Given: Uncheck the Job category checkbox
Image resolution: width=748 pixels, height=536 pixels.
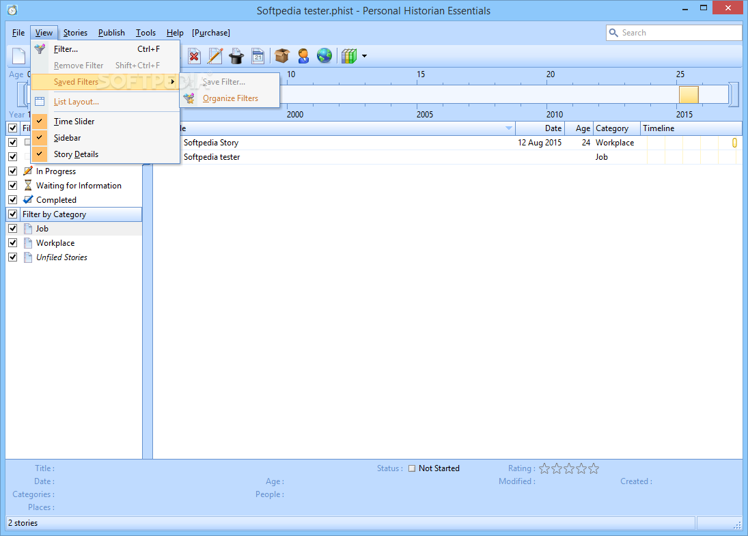Looking at the screenshot, I should 13,229.
